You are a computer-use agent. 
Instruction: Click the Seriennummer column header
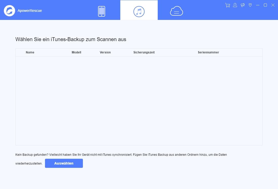pyautogui.click(x=208, y=52)
